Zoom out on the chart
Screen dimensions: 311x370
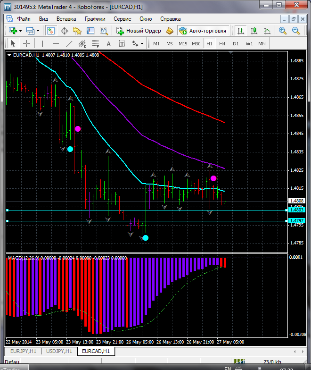296,31
